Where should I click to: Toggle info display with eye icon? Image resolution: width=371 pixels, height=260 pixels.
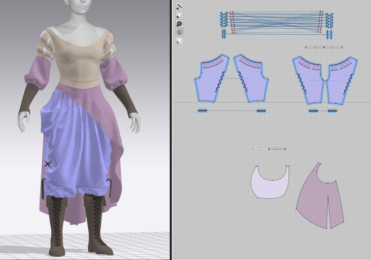click(179, 24)
